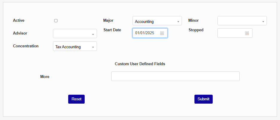Click the Advisor field label
The image size is (280, 120).
(x=20, y=33)
